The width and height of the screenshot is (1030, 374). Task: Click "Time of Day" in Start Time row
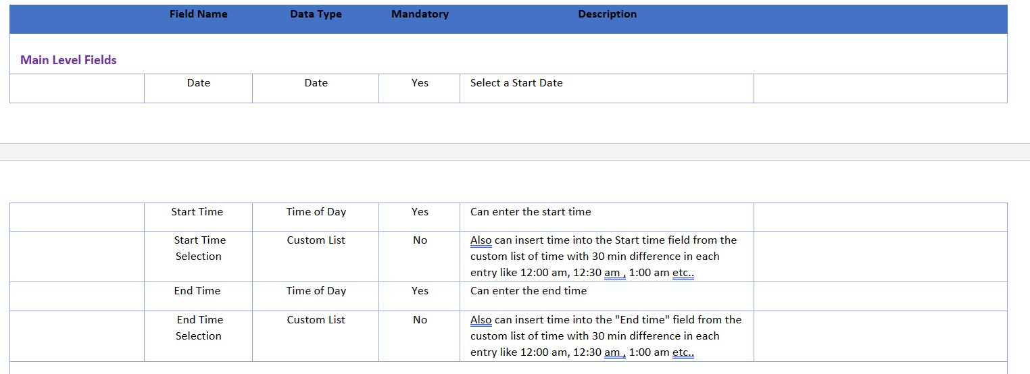pyautogui.click(x=316, y=212)
